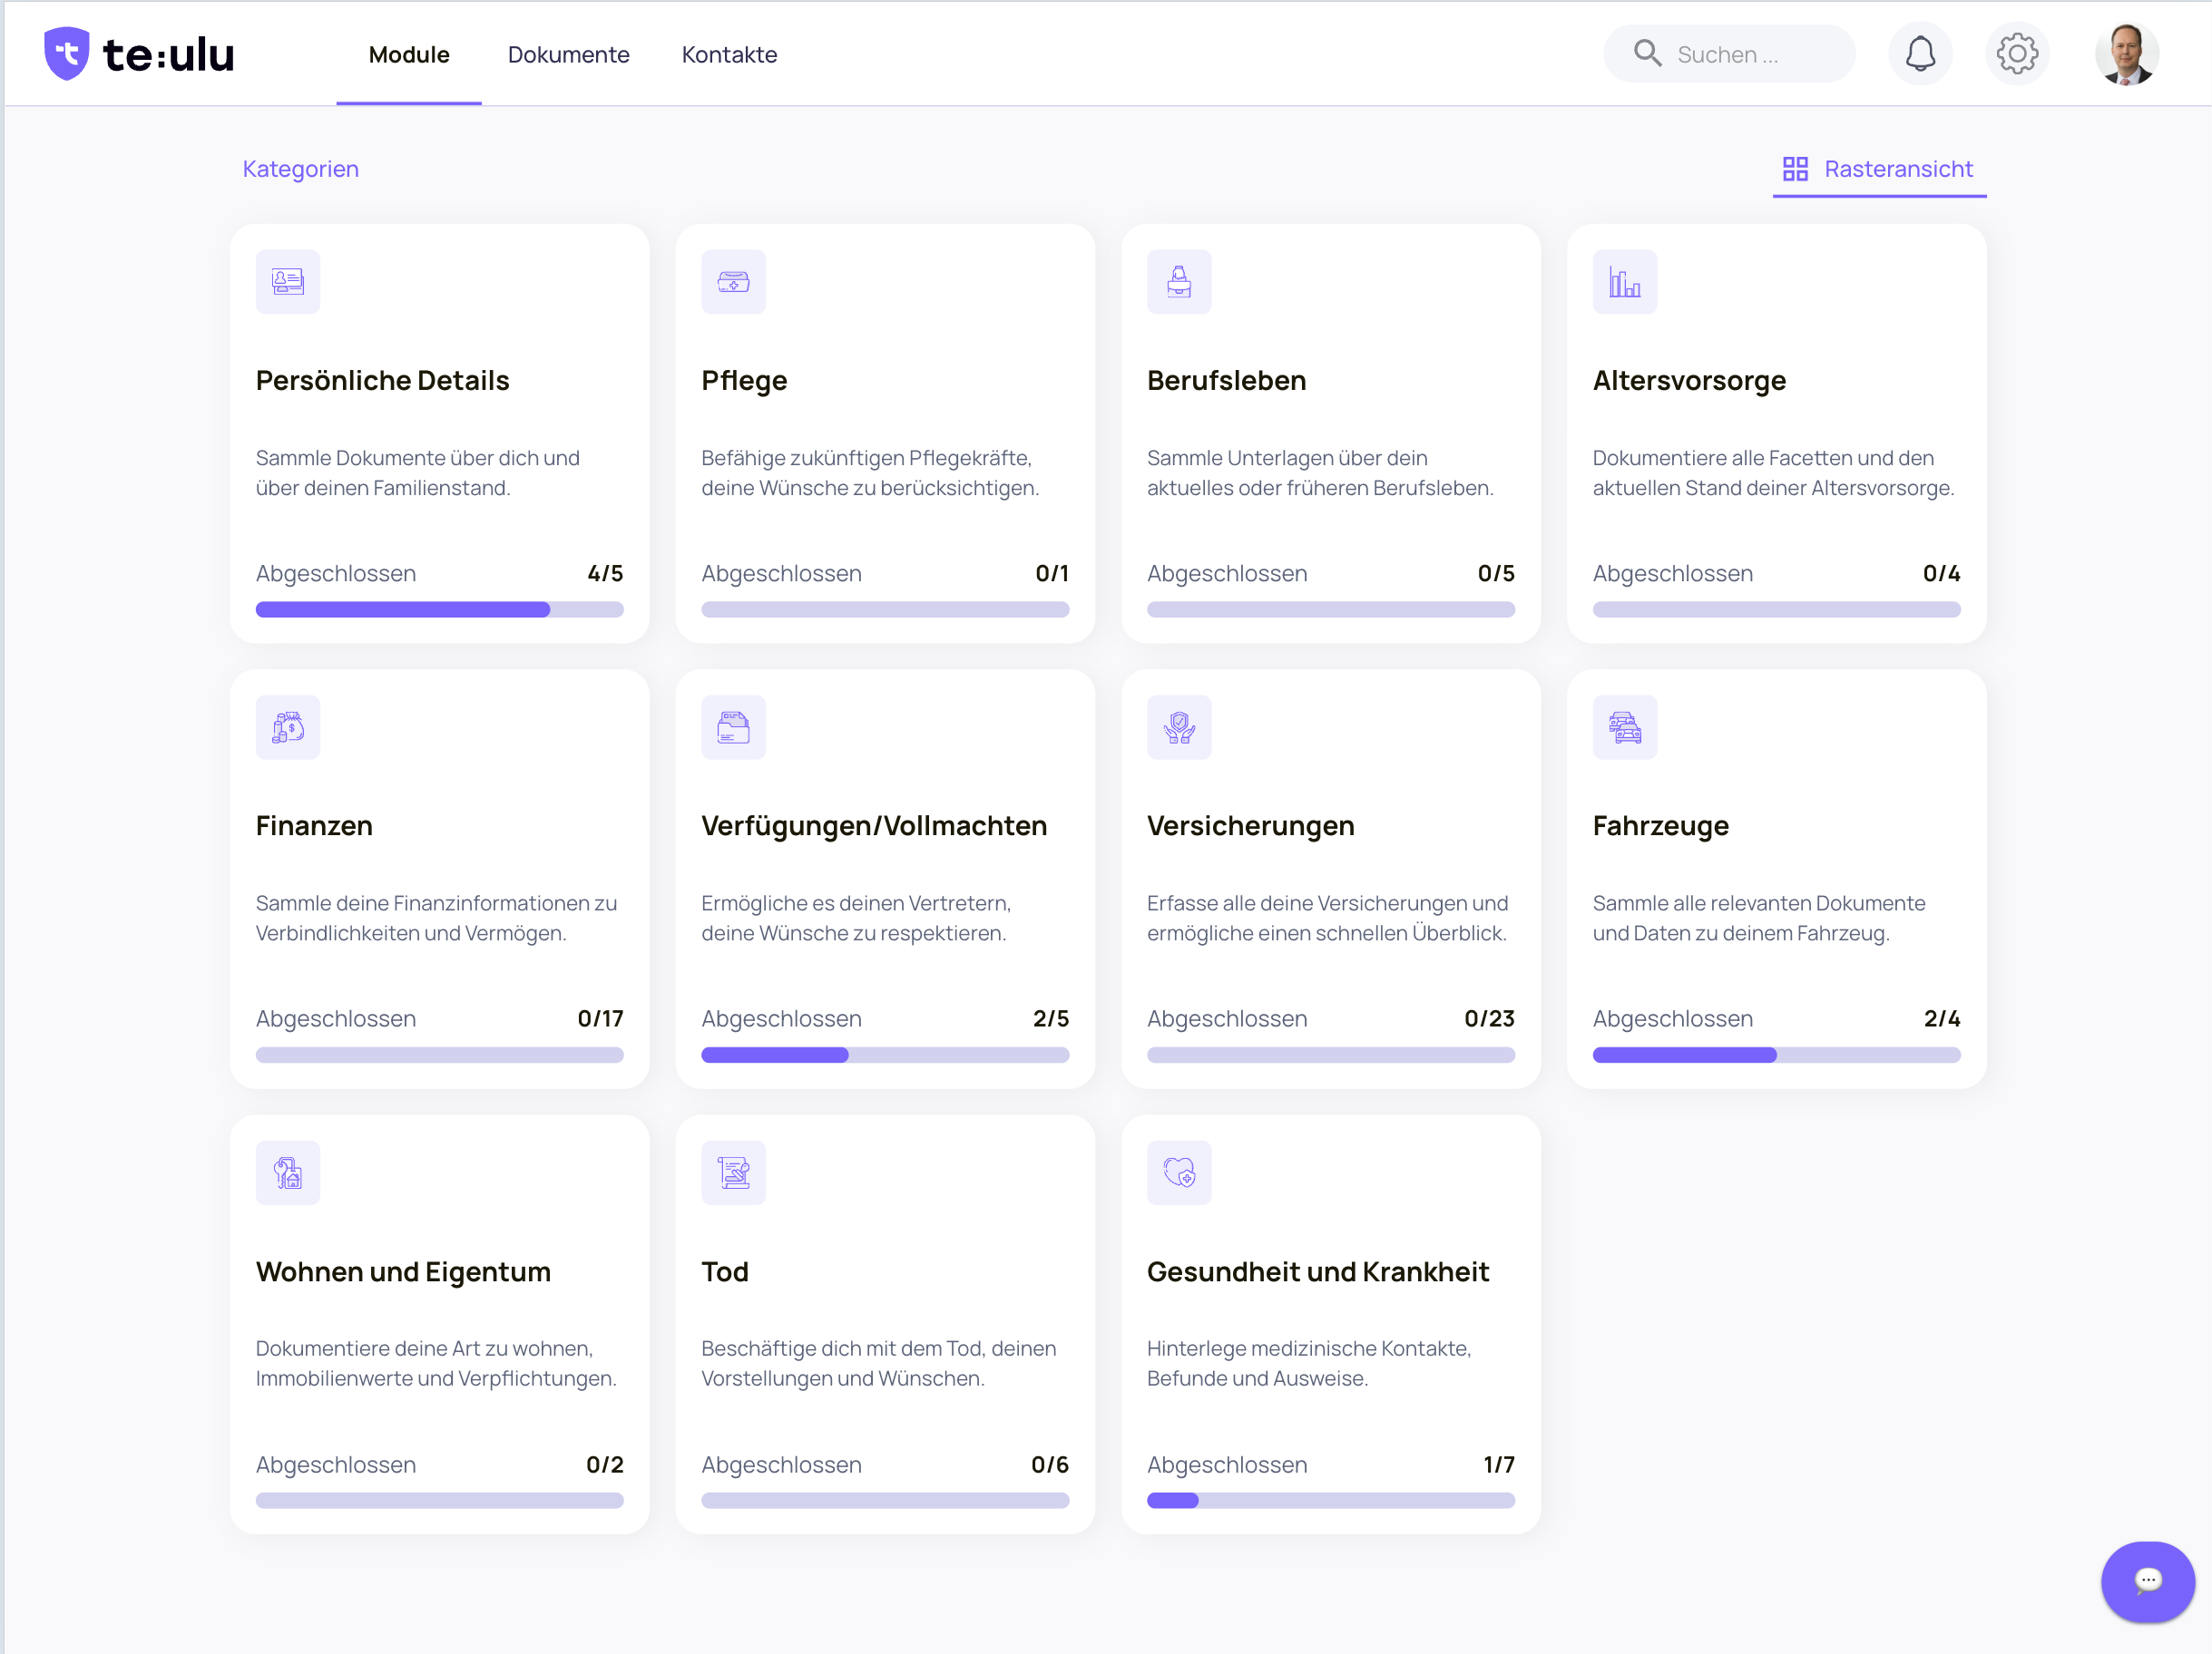Click Abgeschlossen label on the Tod card
This screenshot has height=1654, width=2212.
pos(781,1464)
